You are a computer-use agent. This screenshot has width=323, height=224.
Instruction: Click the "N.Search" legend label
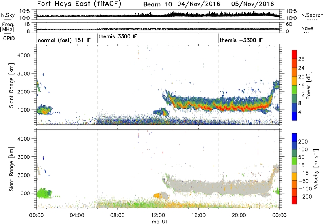(312, 15)
